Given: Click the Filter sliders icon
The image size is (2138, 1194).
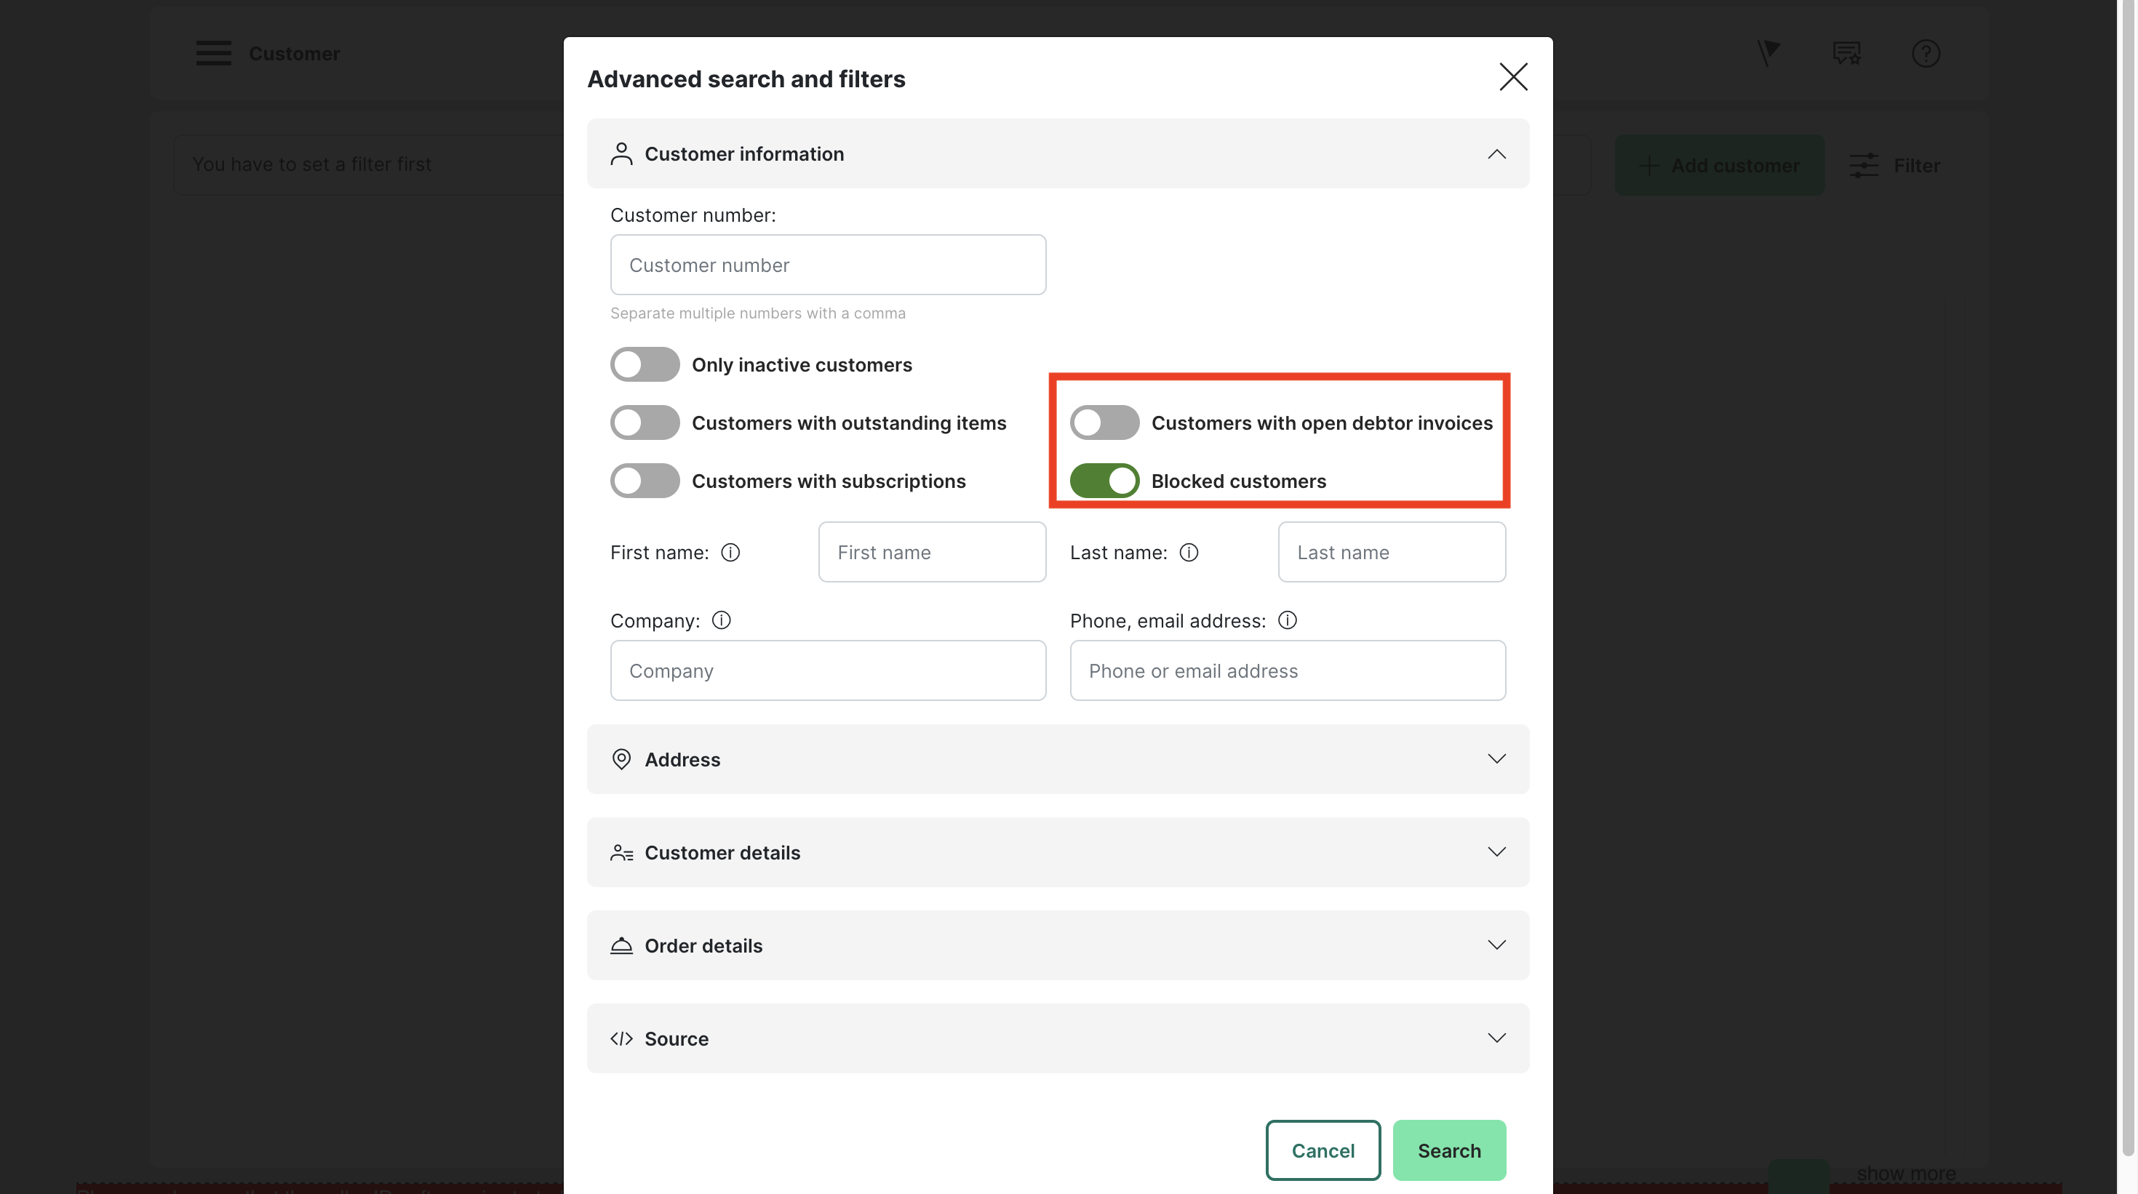Looking at the screenshot, I should (1864, 165).
